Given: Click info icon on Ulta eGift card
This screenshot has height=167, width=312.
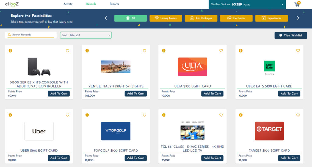Looking at the screenshot, I should tap(164, 51).
